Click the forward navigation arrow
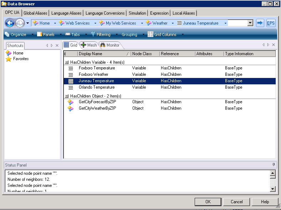The width and height of the screenshot is (281, 210). coord(20,23)
